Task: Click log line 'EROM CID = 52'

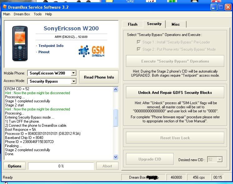Action: pos(17,89)
